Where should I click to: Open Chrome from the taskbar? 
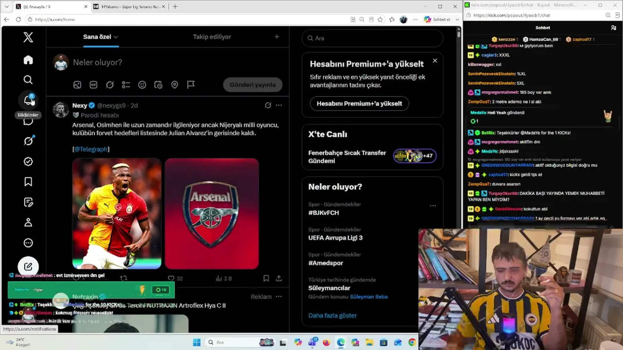[412, 342]
